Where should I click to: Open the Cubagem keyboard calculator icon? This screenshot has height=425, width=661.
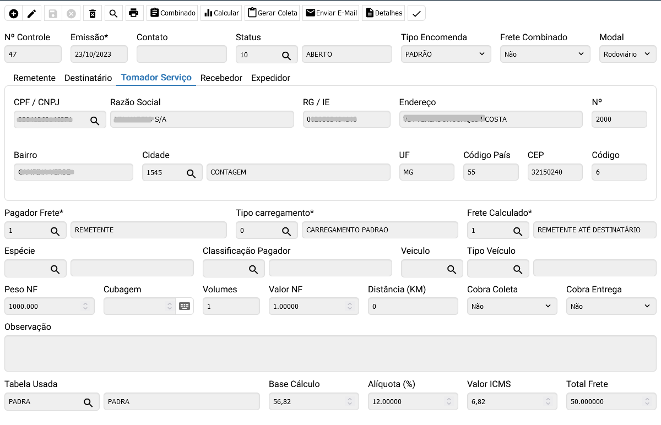click(185, 307)
